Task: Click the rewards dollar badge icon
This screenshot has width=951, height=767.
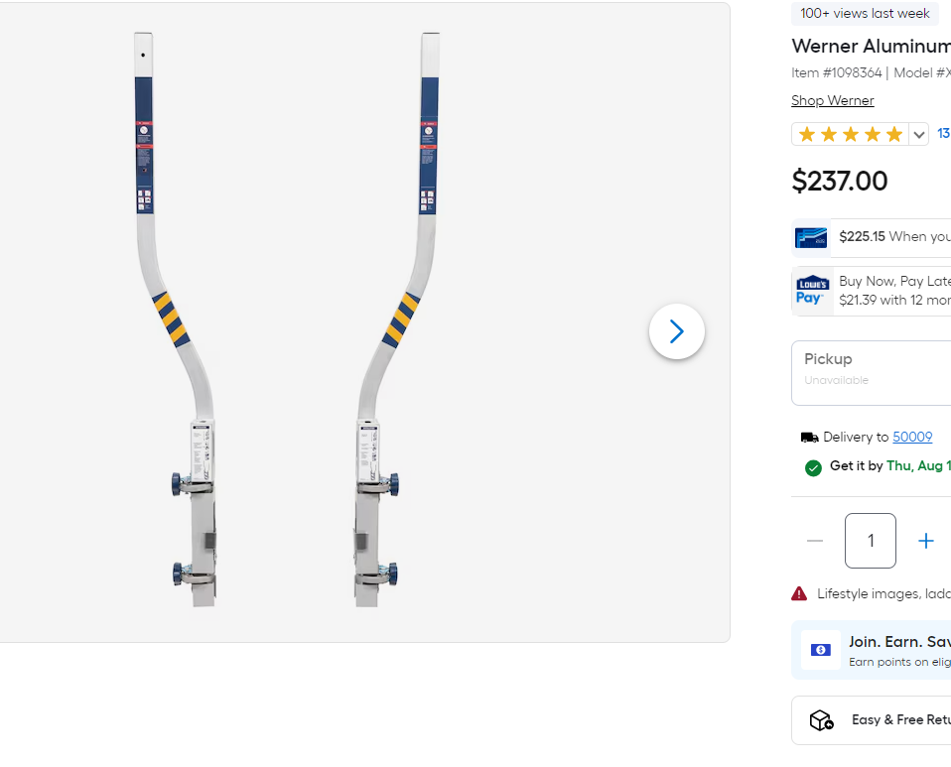Action: pyautogui.click(x=821, y=650)
